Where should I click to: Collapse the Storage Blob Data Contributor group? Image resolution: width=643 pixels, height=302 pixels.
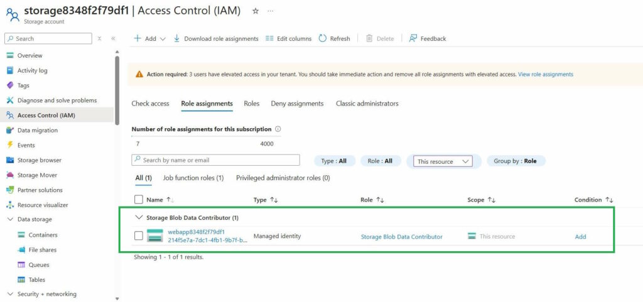(139, 218)
